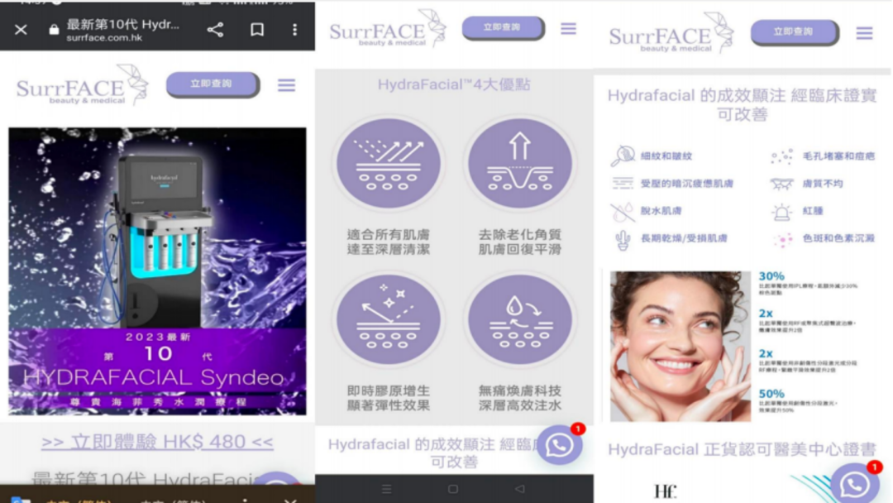Viewport: 893px width, 503px height.
Task: Close the browser tab with the X icon
Action: [21, 30]
